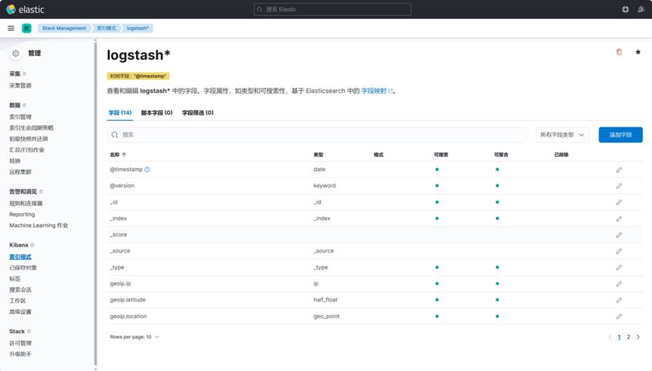Image resolution: width=652 pixels, height=371 pixels.
Task: Edit the _score field
Action: [620, 235]
